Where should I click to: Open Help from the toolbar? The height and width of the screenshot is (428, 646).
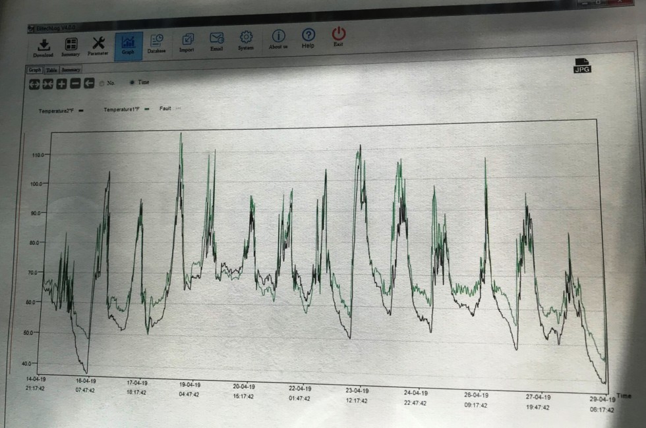click(308, 38)
